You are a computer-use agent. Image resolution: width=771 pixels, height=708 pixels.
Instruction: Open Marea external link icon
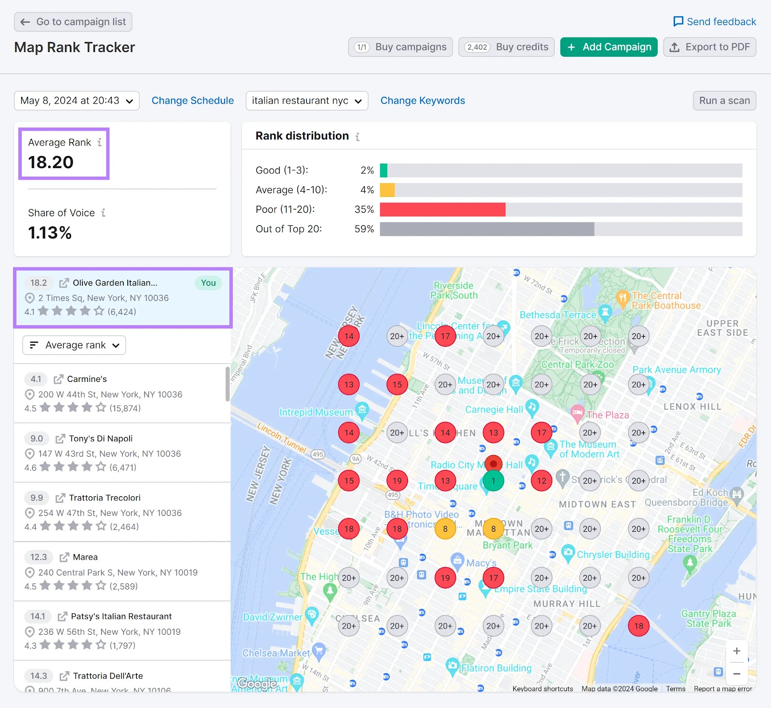coord(64,557)
